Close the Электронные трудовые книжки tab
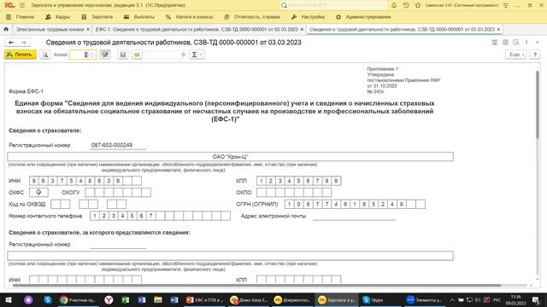 [88, 30]
